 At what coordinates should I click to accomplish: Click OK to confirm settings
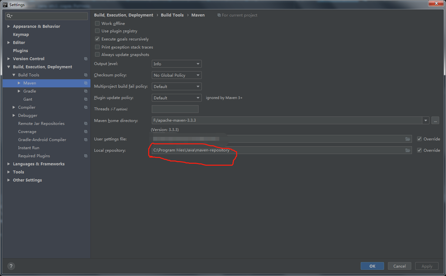point(372,266)
